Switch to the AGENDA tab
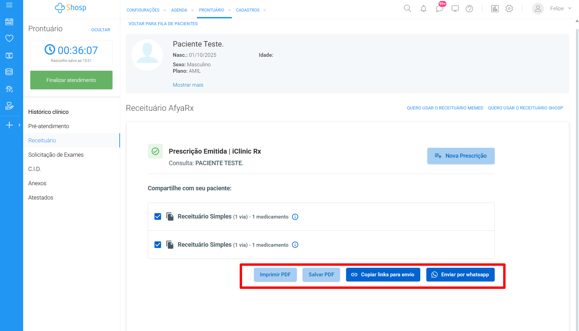Screen dimensions: 579x331 179,10
